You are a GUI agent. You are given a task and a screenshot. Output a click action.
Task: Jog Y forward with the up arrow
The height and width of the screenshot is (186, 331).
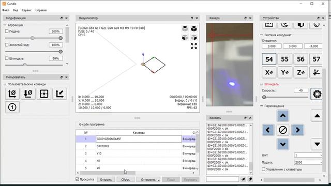click(283, 116)
